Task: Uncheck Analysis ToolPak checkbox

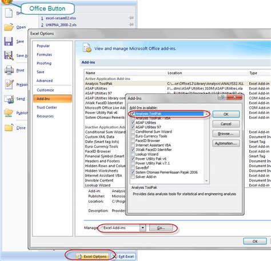Action: (133, 114)
